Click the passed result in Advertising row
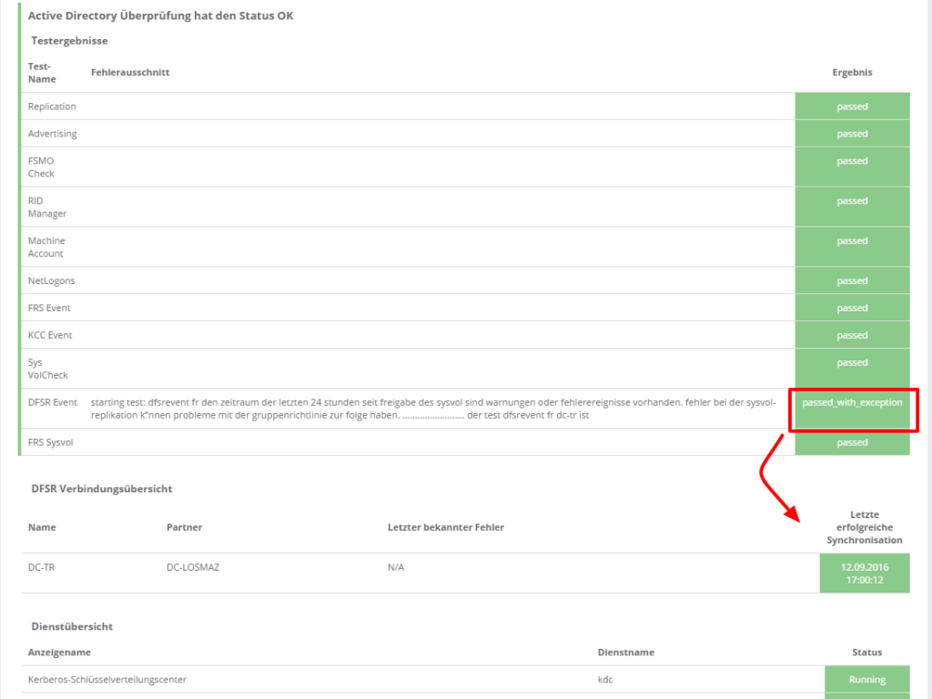The image size is (932, 699). pyautogui.click(x=852, y=134)
